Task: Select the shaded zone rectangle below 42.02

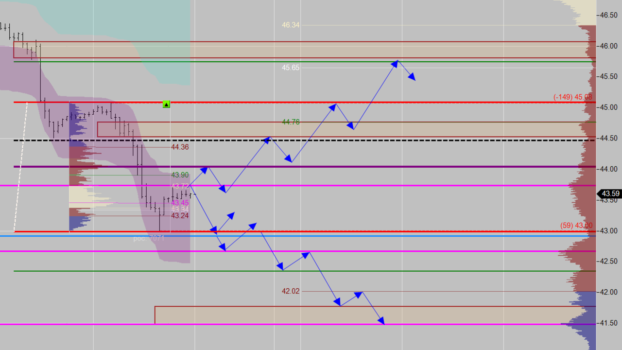Action: click(375, 315)
